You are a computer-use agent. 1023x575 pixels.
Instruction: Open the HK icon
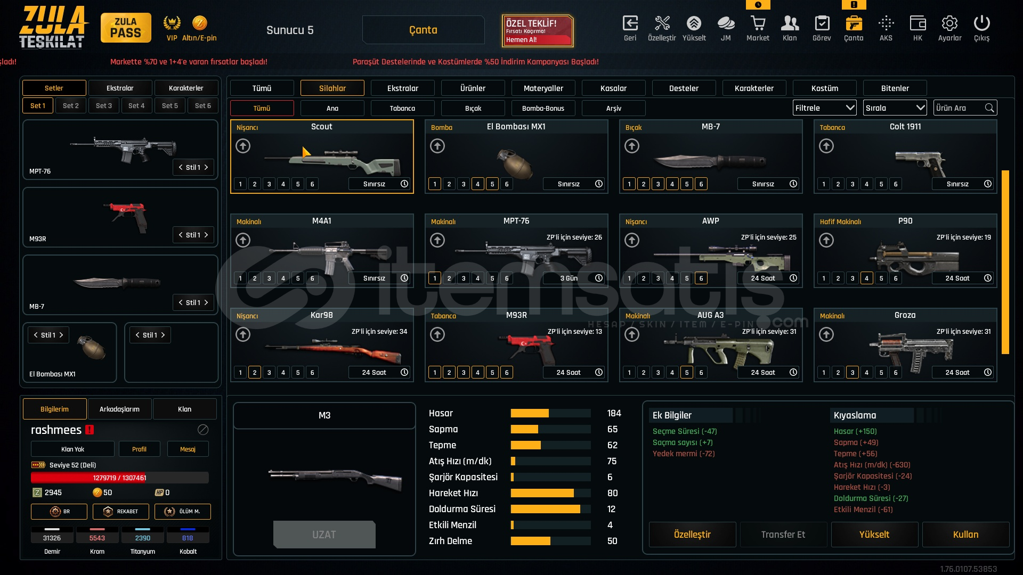918,23
